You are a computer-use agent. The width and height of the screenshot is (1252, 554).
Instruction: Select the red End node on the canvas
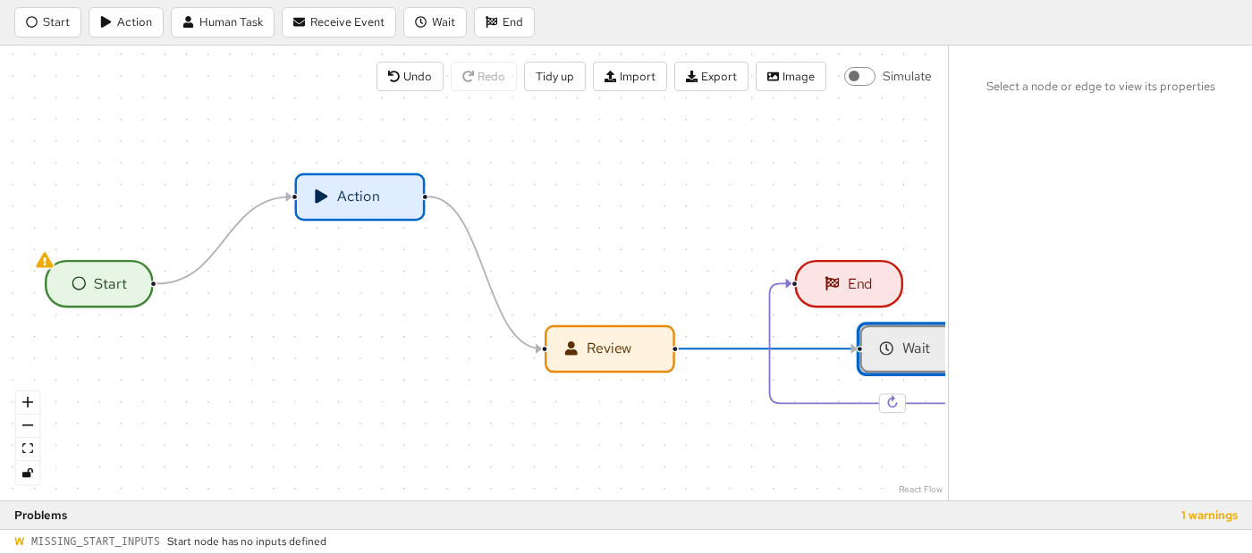849,284
